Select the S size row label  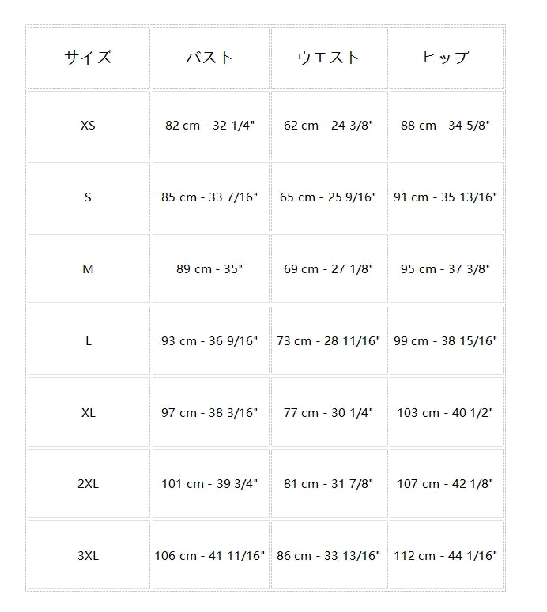point(88,197)
